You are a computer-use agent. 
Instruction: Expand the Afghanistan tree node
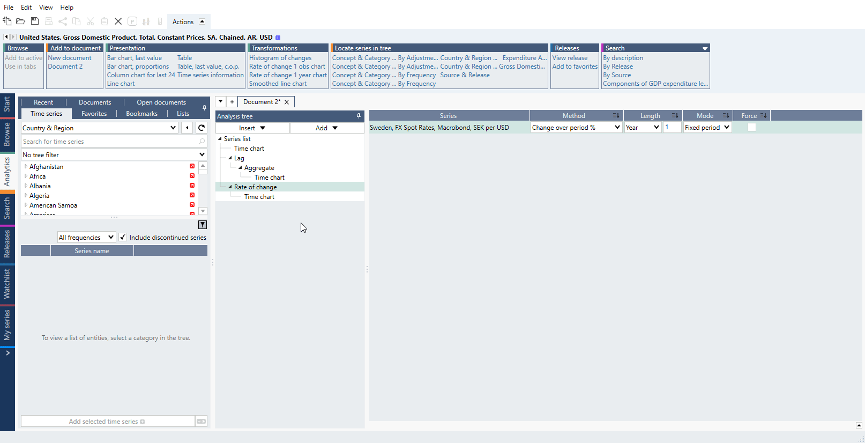click(x=26, y=167)
